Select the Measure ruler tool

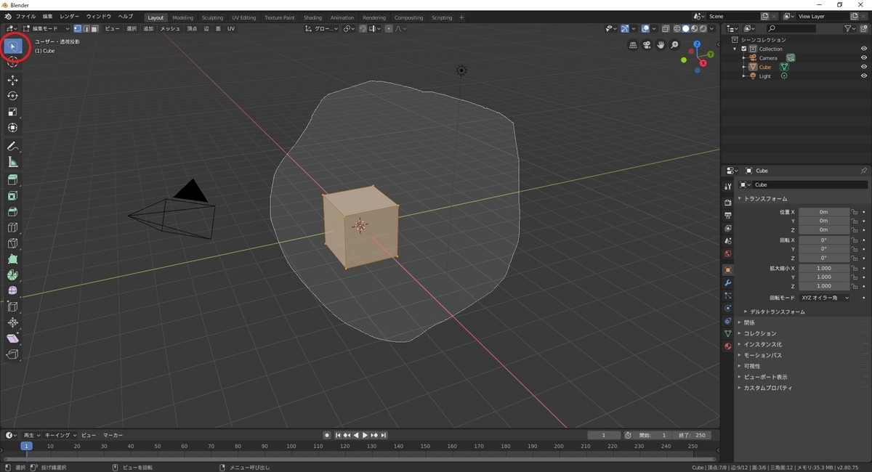12,162
